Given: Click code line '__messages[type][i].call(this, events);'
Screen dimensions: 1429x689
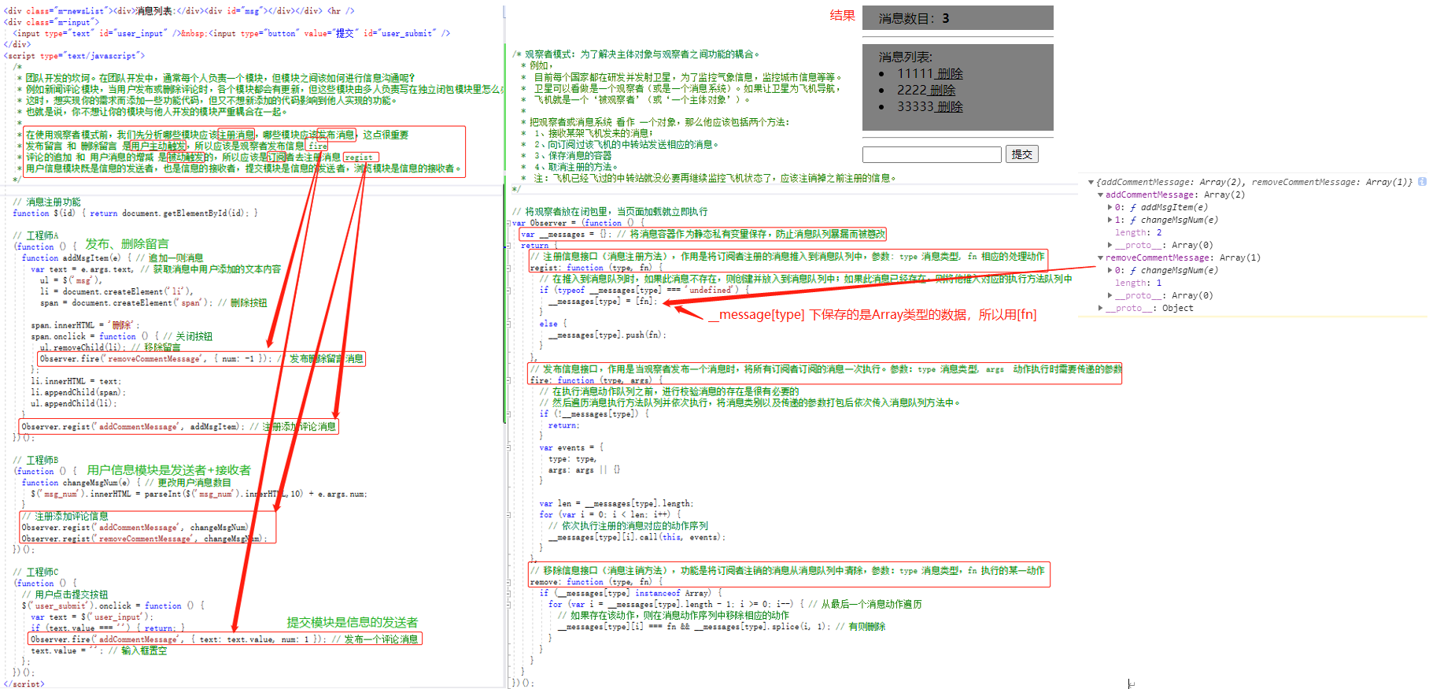Looking at the screenshot, I should pyautogui.click(x=637, y=538).
